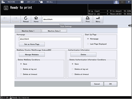Image resolution: width=132 pixels, height=99 pixels.
Task: Select Last Page Displayed startup option
Action: pyautogui.click(x=88, y=44)
